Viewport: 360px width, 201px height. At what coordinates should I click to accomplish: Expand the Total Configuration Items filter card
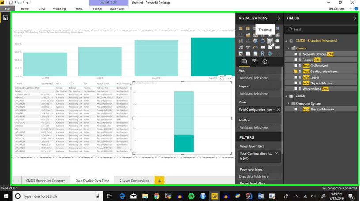(277, 153)
